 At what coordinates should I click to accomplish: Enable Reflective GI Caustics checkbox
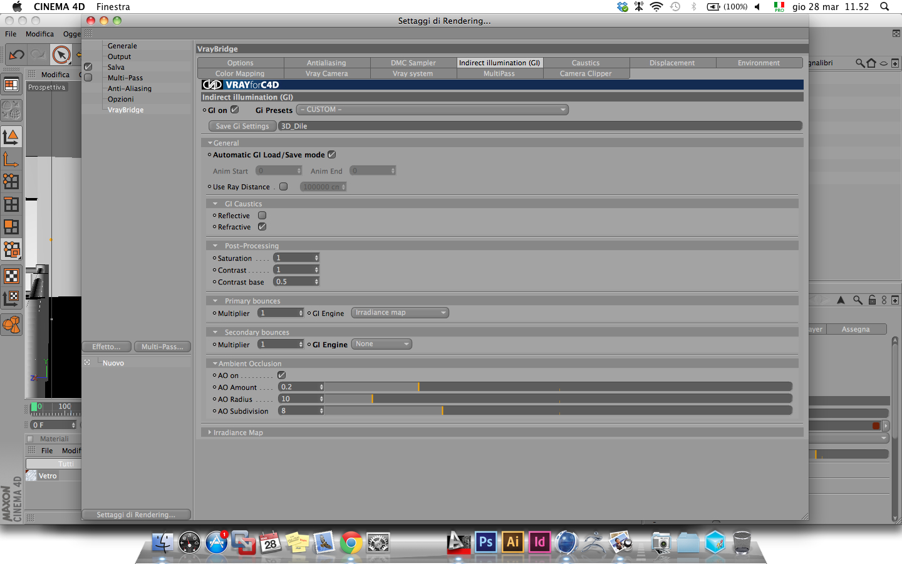coord(262,215)
